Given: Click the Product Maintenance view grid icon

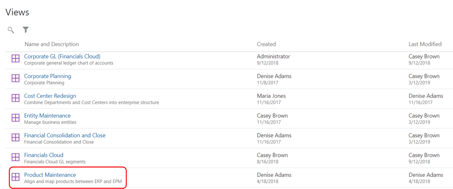Looking at the screenshot, I should point(15,176).
